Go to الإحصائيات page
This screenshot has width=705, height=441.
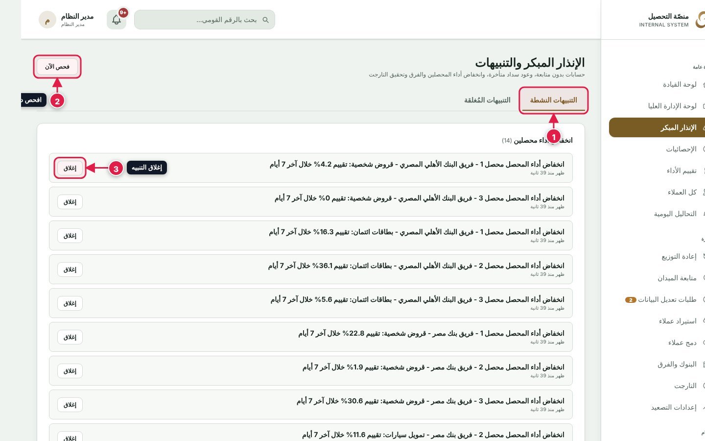pos(657,149)
